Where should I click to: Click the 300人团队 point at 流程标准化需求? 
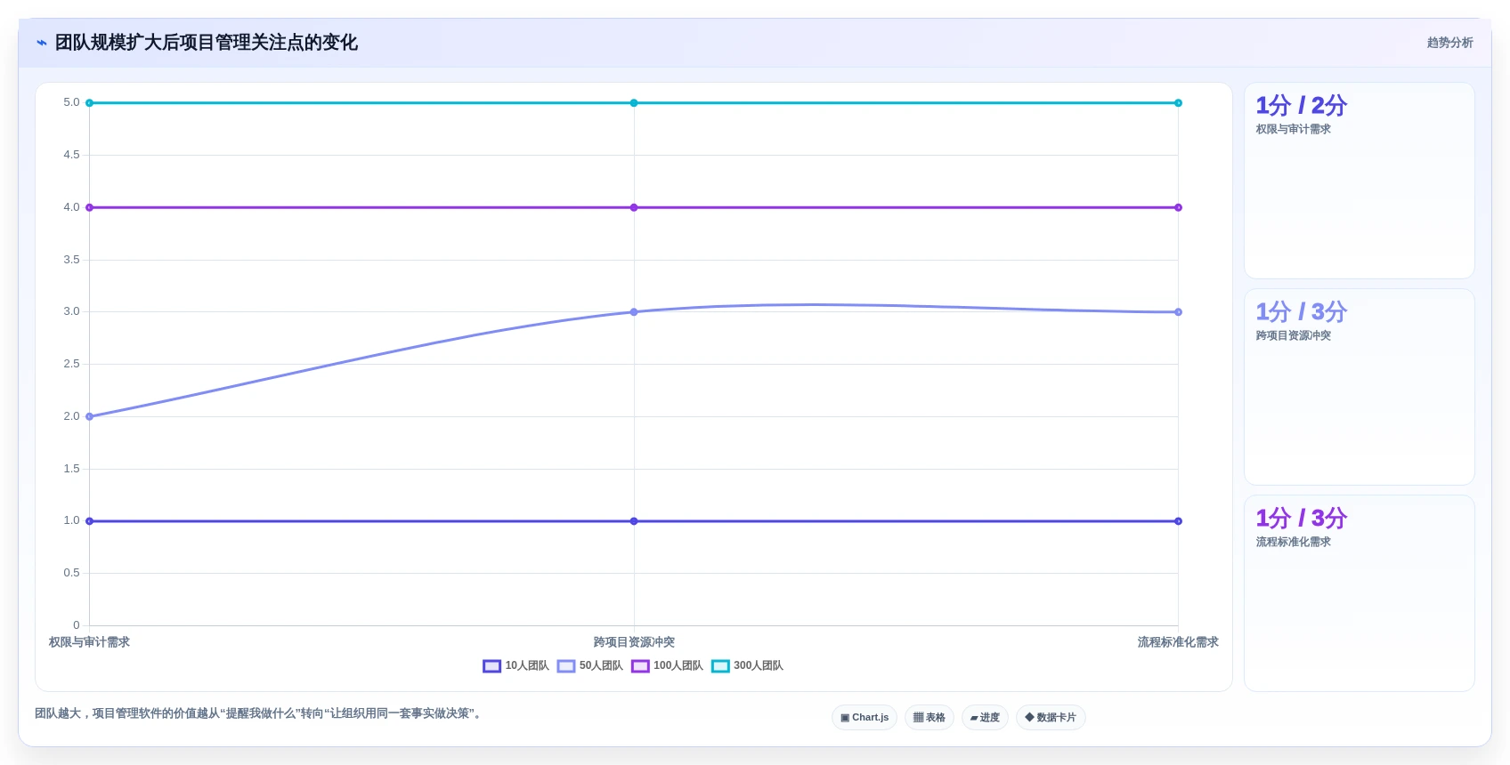[x=1178, y=103]
